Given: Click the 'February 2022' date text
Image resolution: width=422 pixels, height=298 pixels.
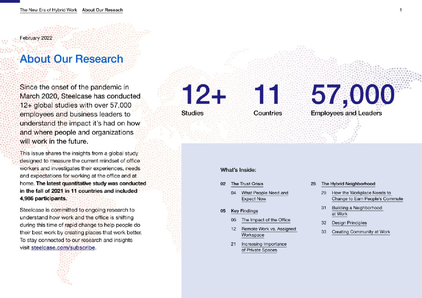Looking at the screenshot, I should [36, 38].
